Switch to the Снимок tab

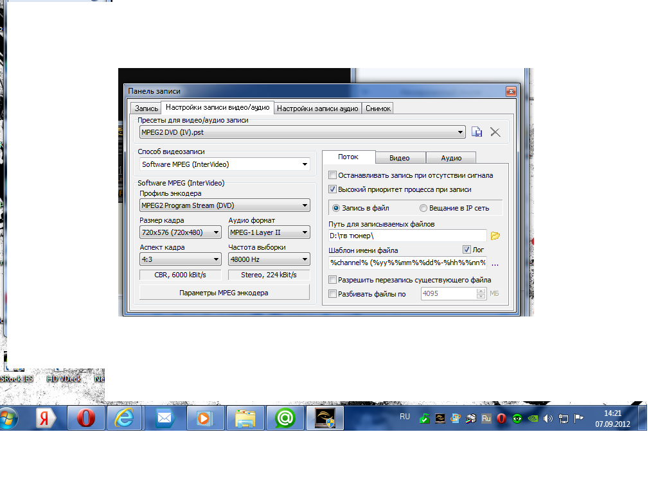pyautogui.click(x=378, y=108)
